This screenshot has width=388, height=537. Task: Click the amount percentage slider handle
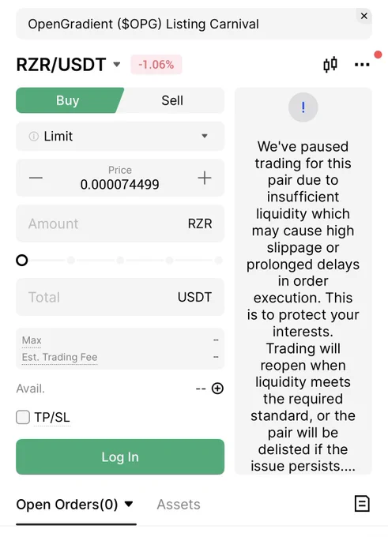[22, 261]
